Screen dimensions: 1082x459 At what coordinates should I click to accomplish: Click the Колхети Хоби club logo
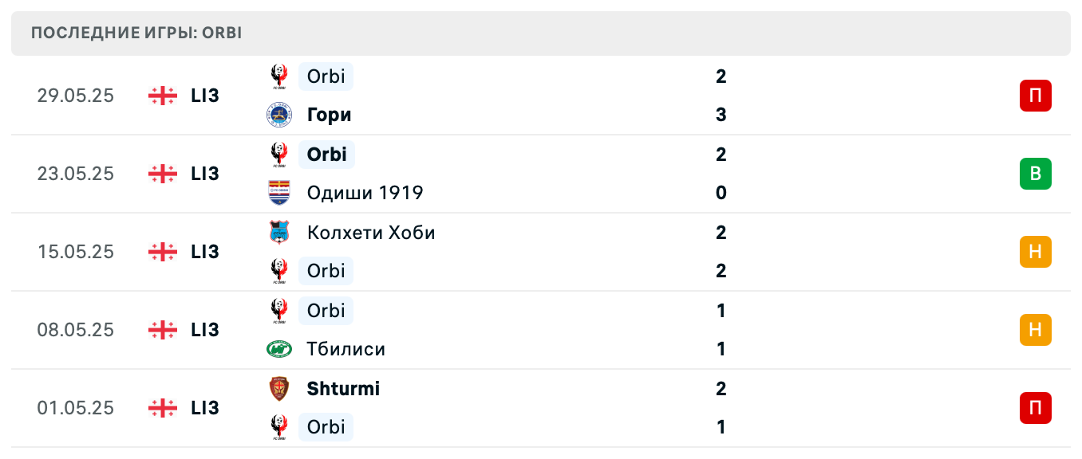pyautogui.click(x=278, y=233)
